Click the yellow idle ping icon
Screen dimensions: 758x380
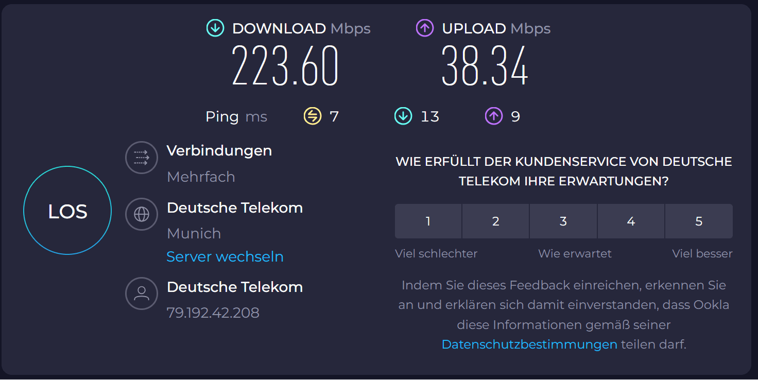point(312,116)
